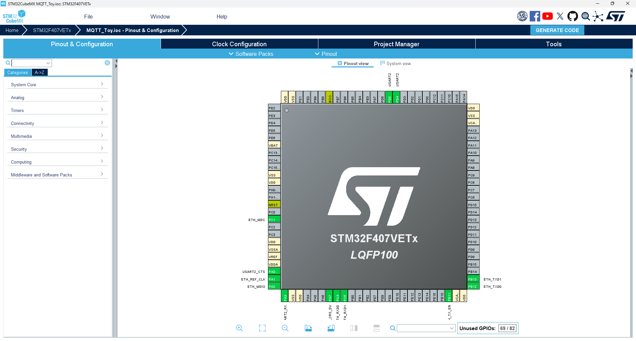Expand the Computing category

click(57, 162)
